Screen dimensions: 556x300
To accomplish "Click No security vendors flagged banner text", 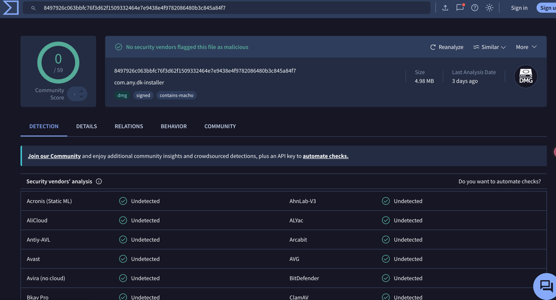I will click(x=187, y=47).
